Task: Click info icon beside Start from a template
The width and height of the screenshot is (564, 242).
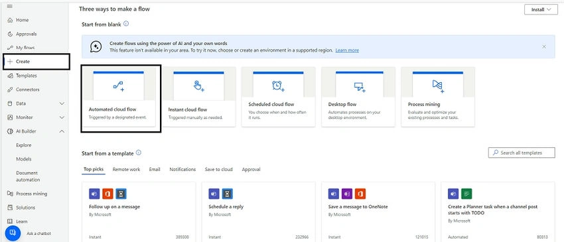Action: (x=139, y=152)
